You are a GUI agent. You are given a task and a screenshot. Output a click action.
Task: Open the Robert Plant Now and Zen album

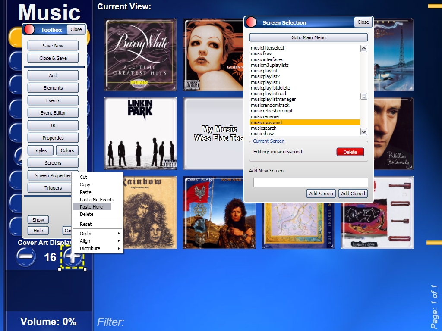[x=219, y=212]
